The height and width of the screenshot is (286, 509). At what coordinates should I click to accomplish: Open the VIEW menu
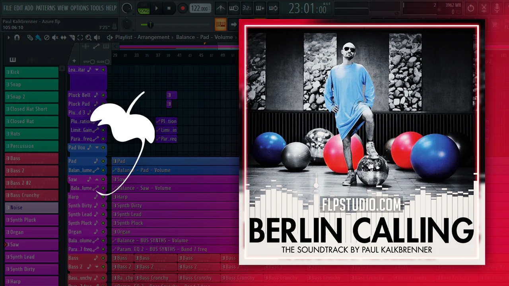[x=63, y=8]
